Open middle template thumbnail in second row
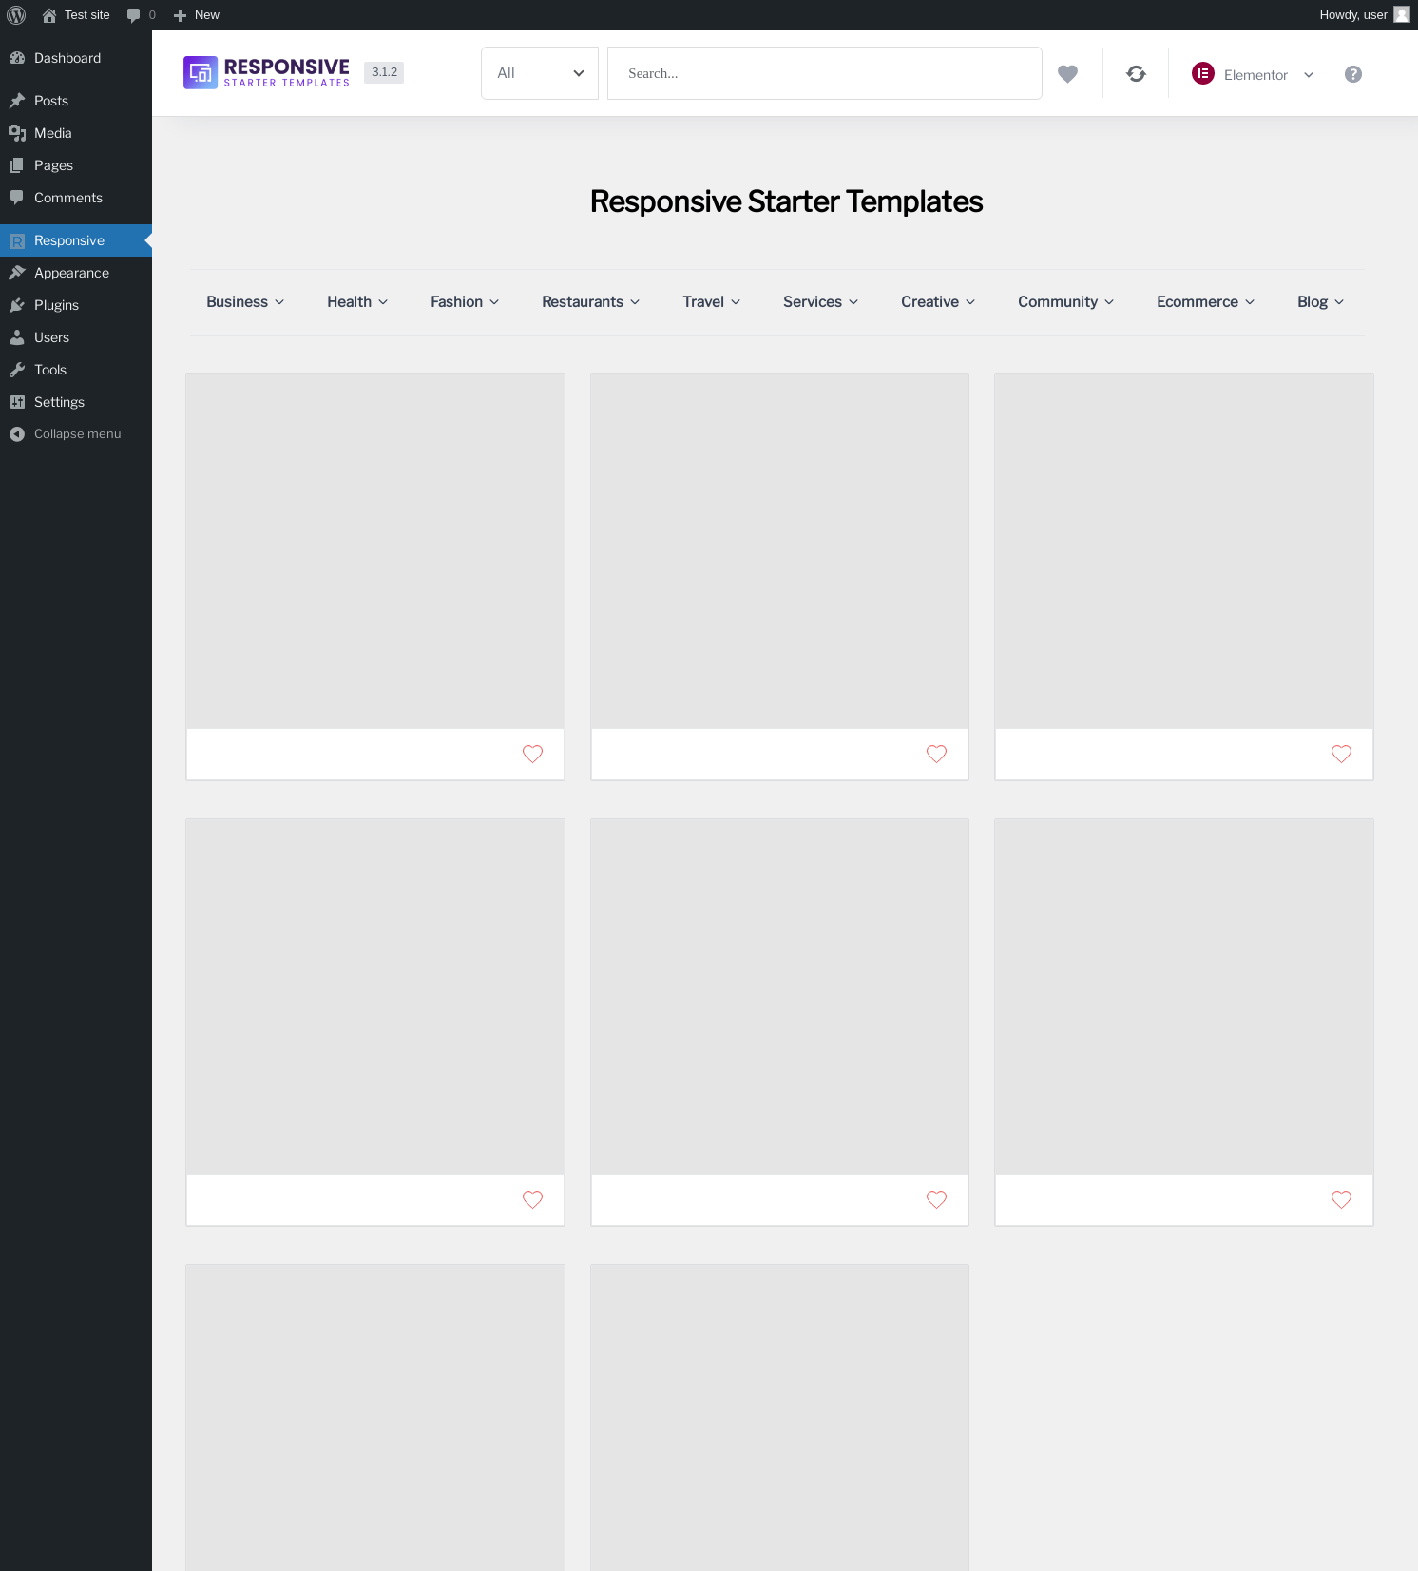 coord(779,997)
